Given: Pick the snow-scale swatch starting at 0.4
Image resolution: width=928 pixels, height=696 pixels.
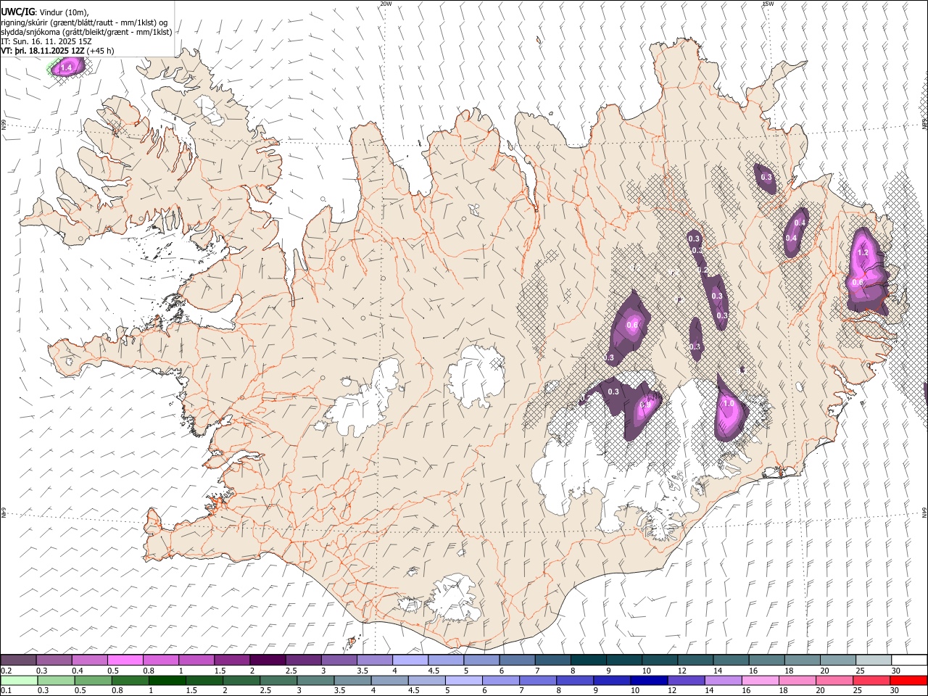Looking at the screenshot, I should click(x=90, y=660).
